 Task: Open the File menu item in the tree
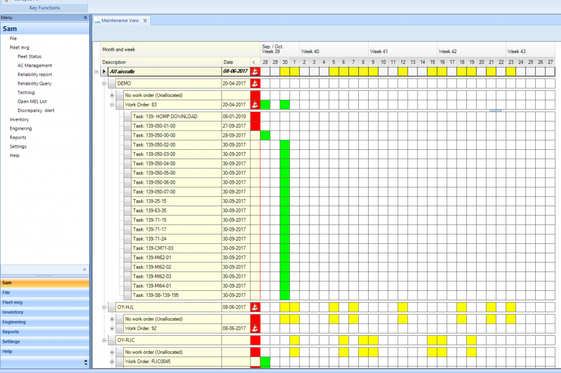(13, 39)
